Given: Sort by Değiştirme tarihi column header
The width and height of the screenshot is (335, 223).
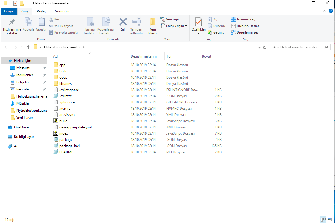Looking at the screenshot, I should pyautogui.click(x=143, y=56).
